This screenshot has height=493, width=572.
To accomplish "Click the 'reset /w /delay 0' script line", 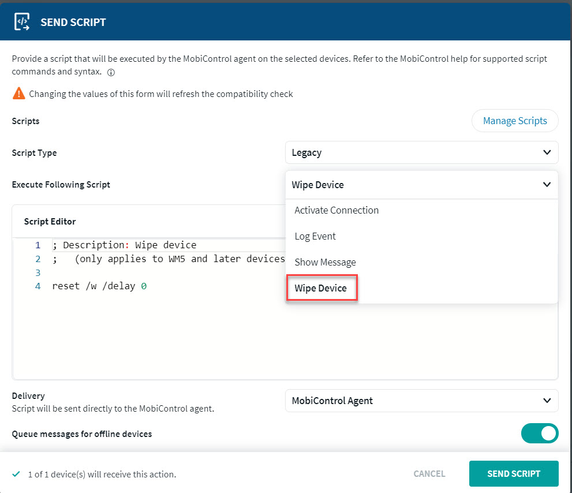I will [99, 285].
